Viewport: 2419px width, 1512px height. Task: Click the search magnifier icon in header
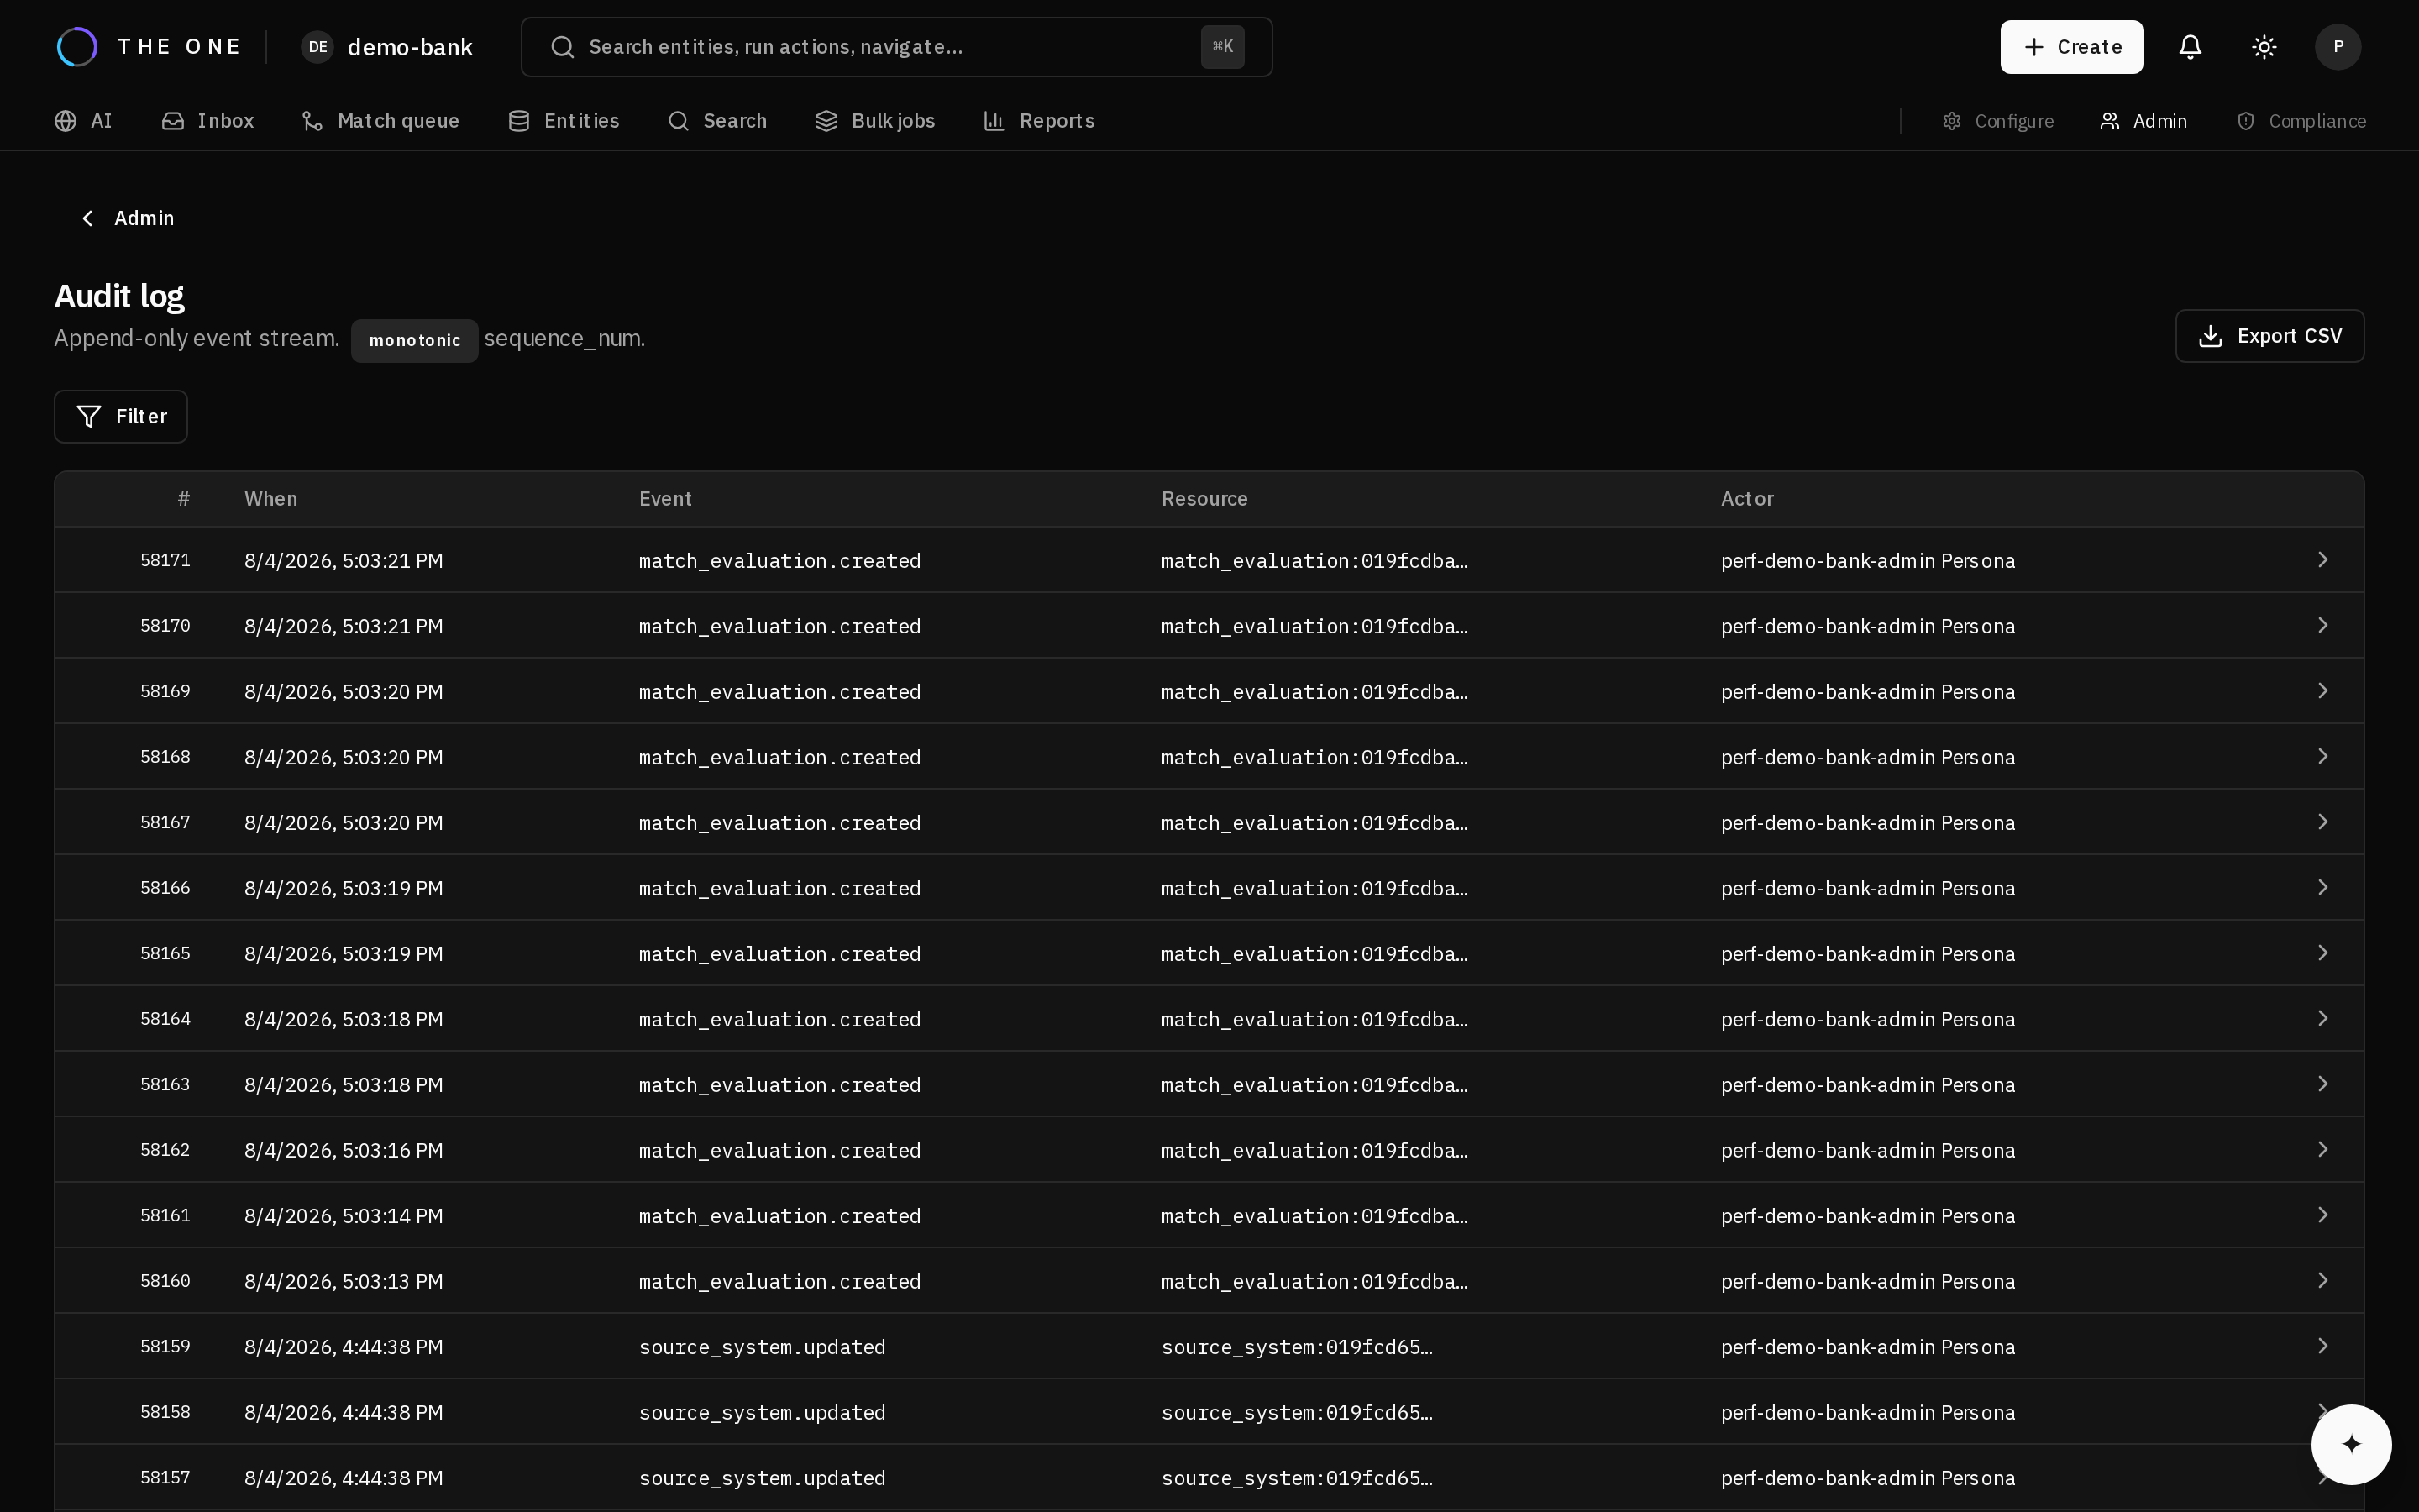563,47
